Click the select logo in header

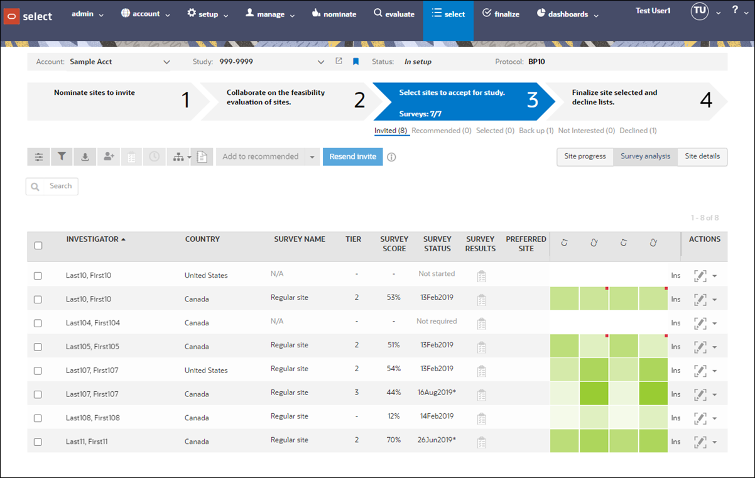(x=28, y=16)
